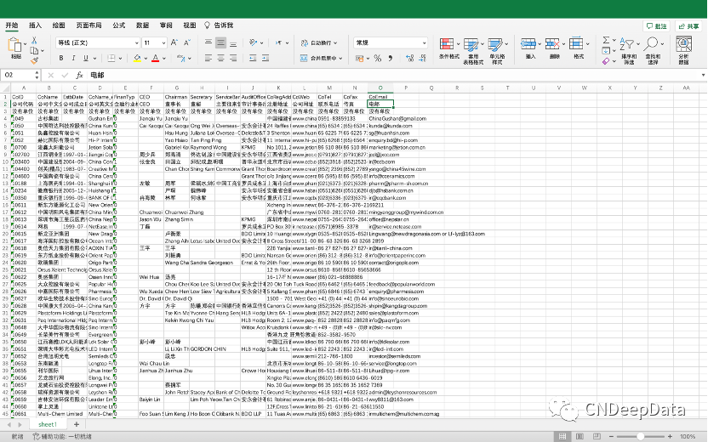Expand the formula bar
This screenshot has height=442, width=708.
point(703,75)
